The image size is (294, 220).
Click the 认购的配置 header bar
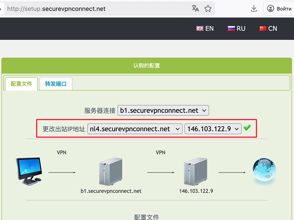point(147,65)
